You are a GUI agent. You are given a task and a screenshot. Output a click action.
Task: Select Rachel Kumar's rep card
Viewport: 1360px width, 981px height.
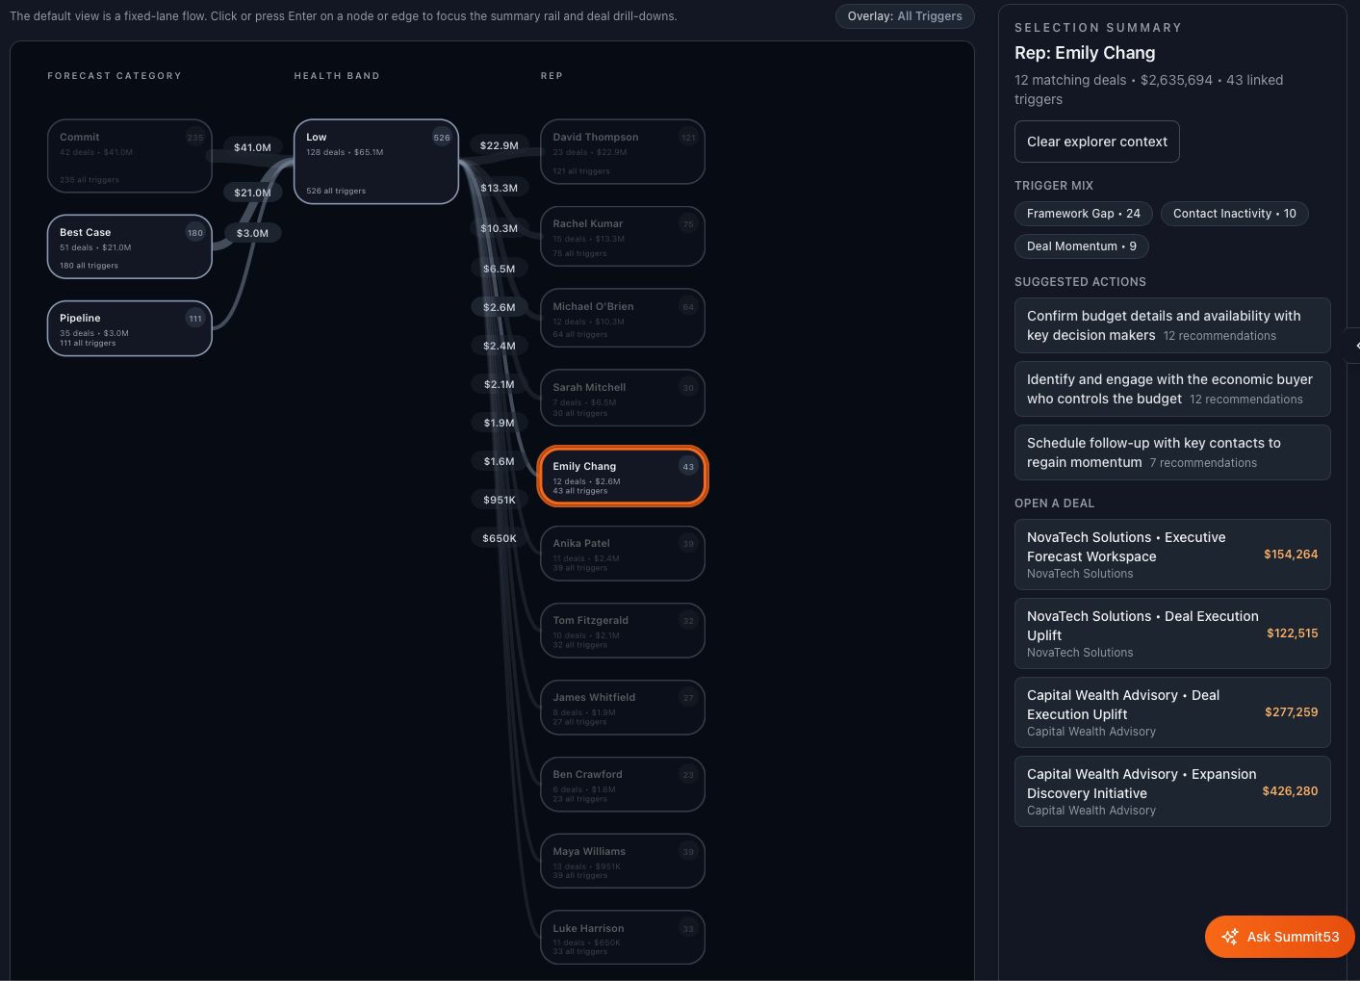pyautogui.click(x=623, y=236)
